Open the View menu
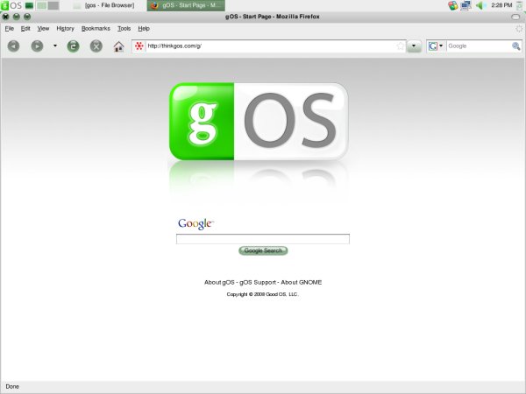 pyautogui.click(x=43, y=29)
